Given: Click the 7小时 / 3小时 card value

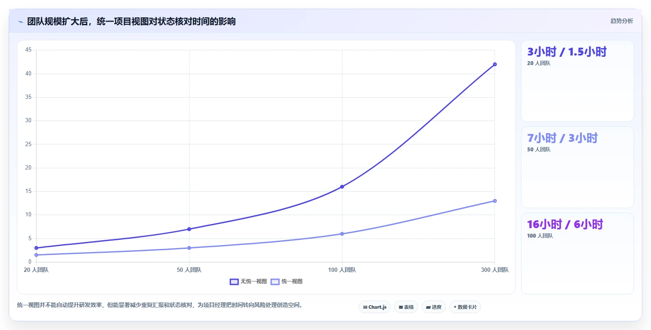Looking at the screenshot, I should pyautogui.click(x=562, y=138).
